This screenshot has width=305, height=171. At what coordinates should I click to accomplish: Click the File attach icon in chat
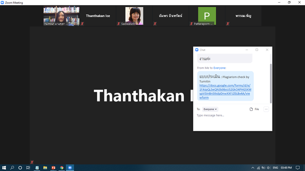(x=254, y=109)
